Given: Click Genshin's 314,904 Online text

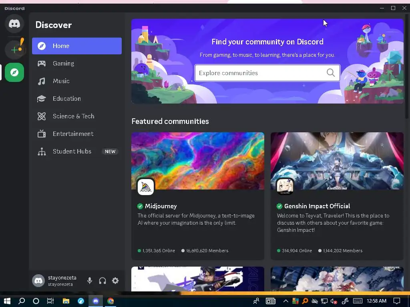Looking at the screenshot, I should 297,251.
